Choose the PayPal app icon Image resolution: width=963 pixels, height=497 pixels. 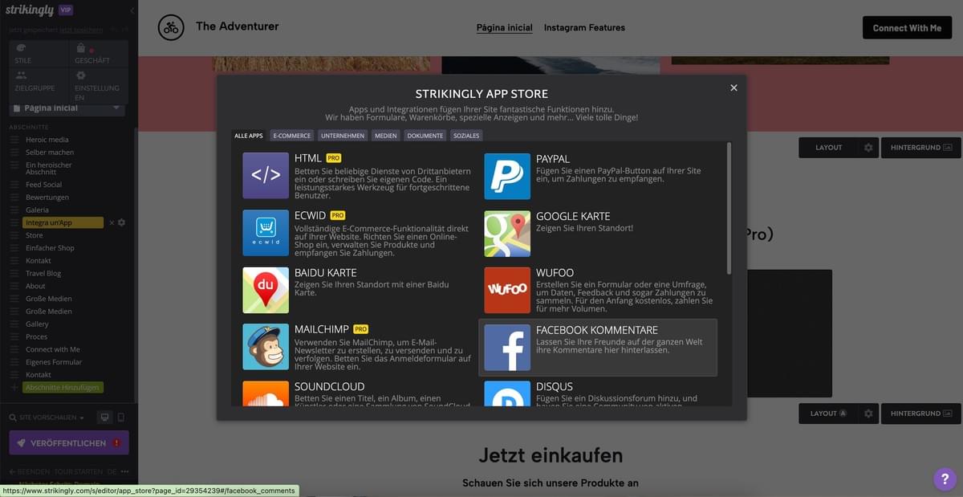(507, 176)
